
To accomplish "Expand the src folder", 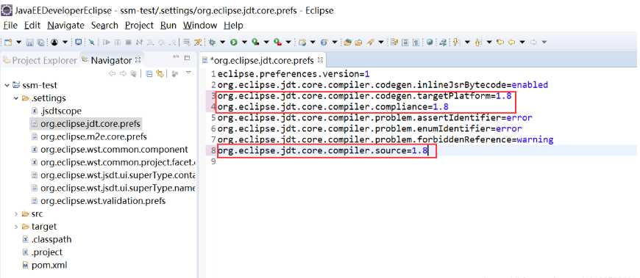I will [16, 213].
